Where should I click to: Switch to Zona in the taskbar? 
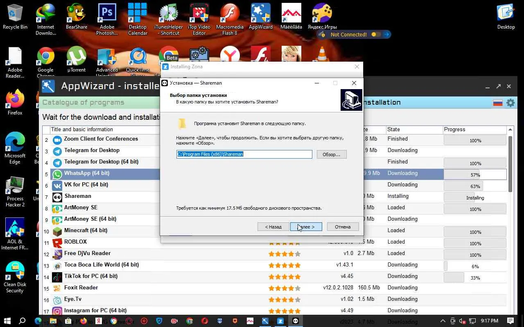(x=280, y=321)
